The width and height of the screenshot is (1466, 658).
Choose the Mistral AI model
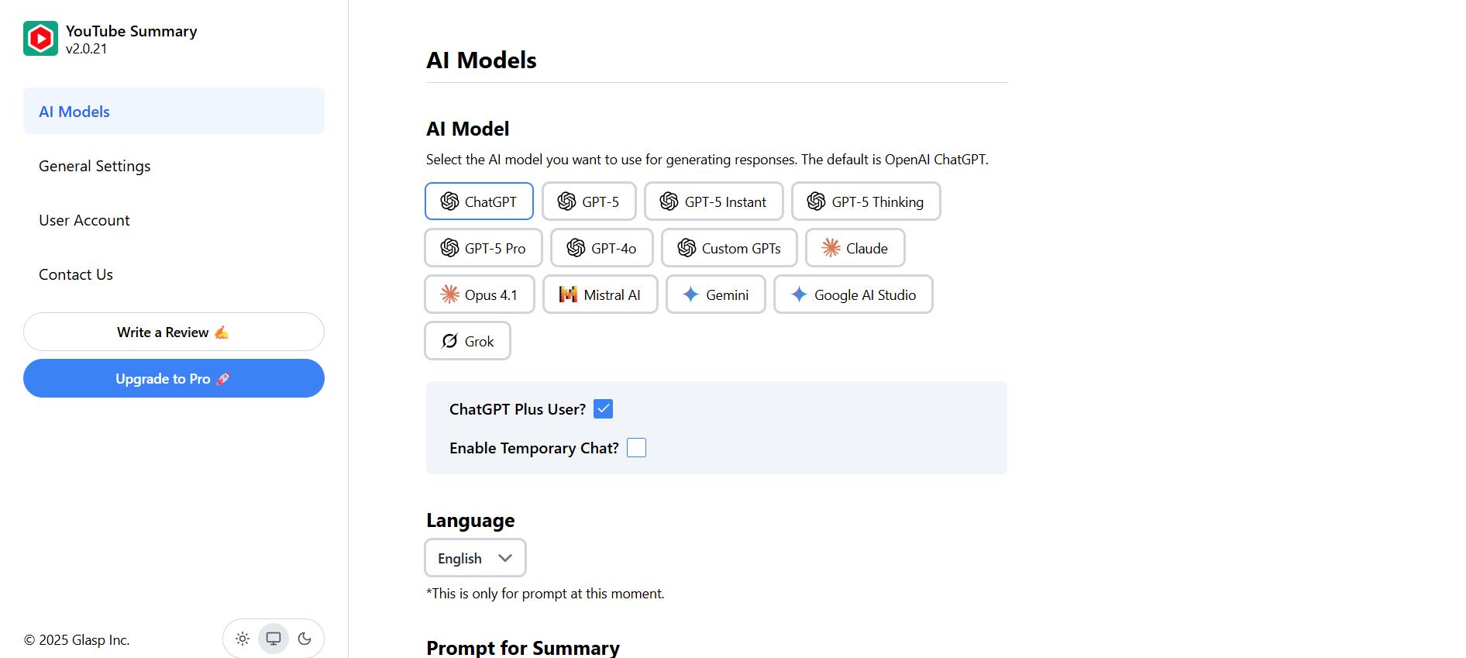coord(600,295)
